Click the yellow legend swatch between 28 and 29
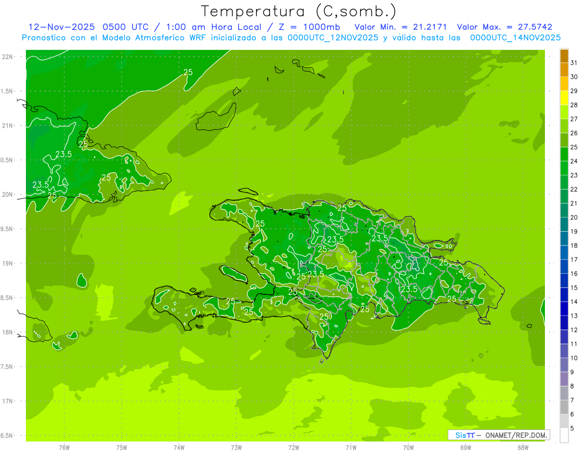This screenshot has width=587, height=454. click(564, 98)
